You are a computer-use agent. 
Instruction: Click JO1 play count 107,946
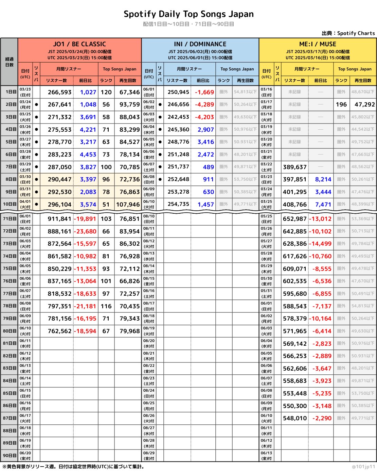tap(128, 205)
